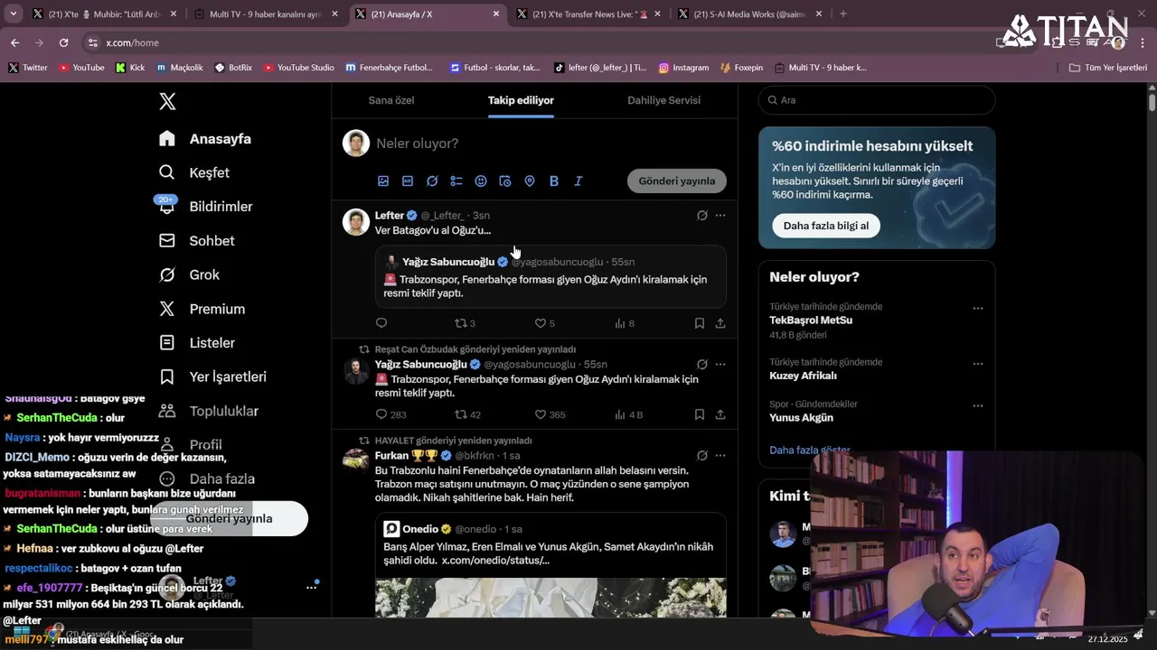This screenshot has width=1157, height=650.
Task: View analytics on Lefter's post with 8 views
Action: pos(625,323)
